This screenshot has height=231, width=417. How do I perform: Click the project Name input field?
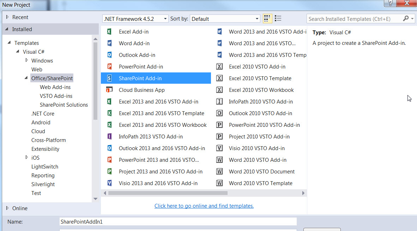178,221
